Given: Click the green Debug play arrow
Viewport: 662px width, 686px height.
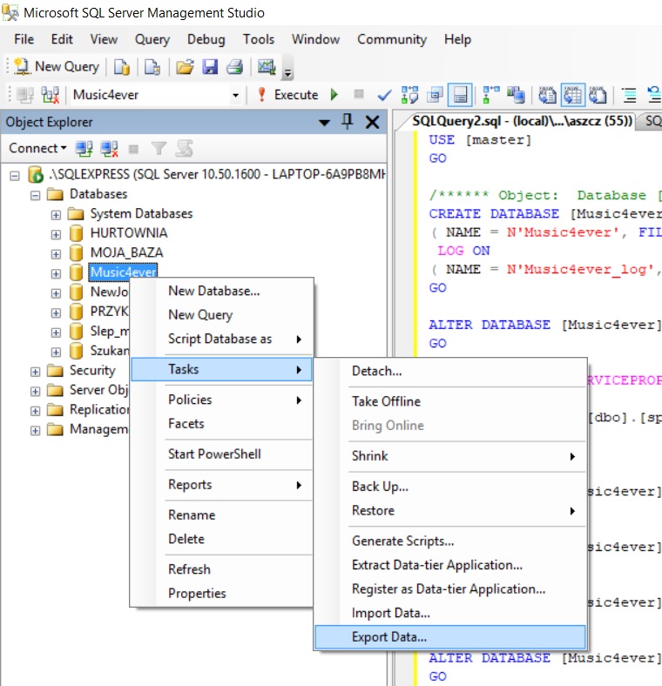Looking at the screenshot, I should point(334,95).
